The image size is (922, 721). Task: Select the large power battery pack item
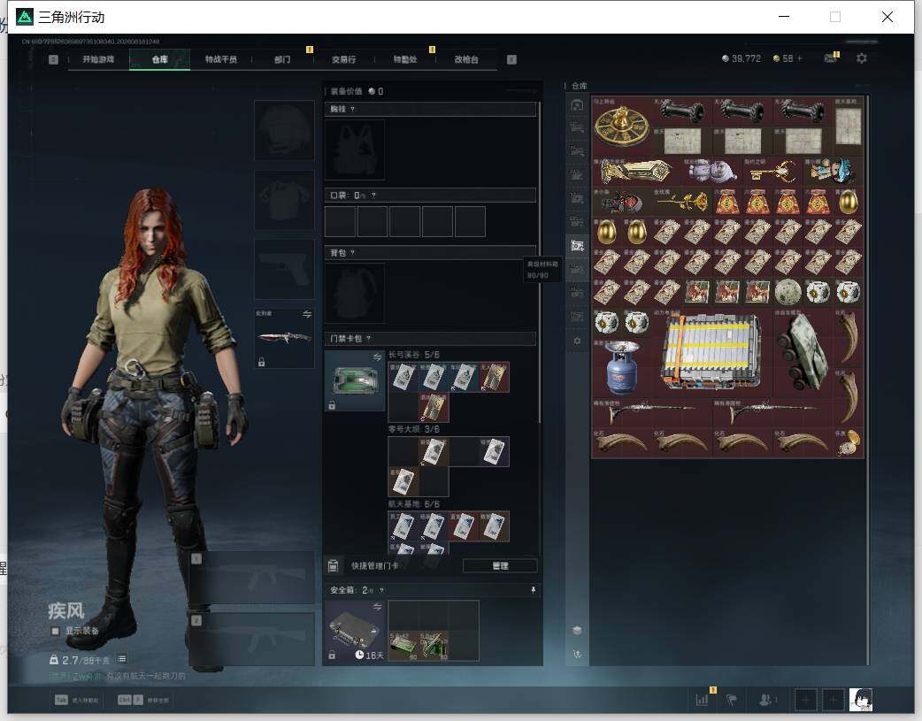712,353
